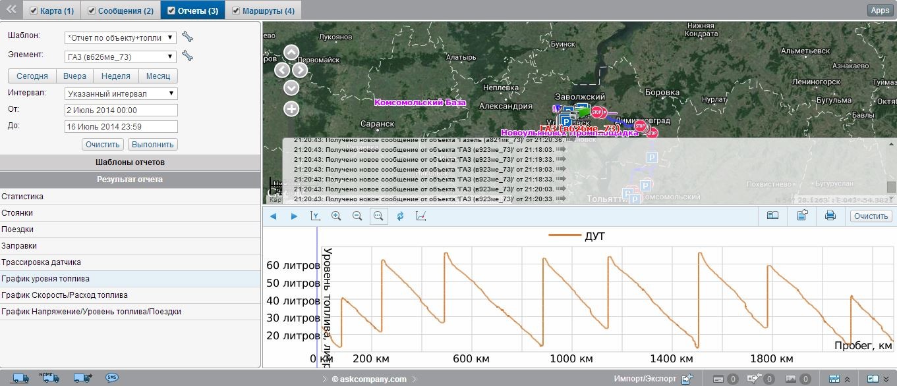Click the chart zoom out magnifier icon
This screenshot has height=386, width=897.
(x=357, y=216)
